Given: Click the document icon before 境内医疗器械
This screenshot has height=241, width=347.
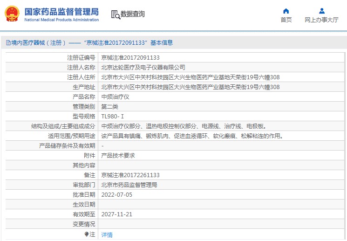Looking at the screenshot, I should pos(8,43).
